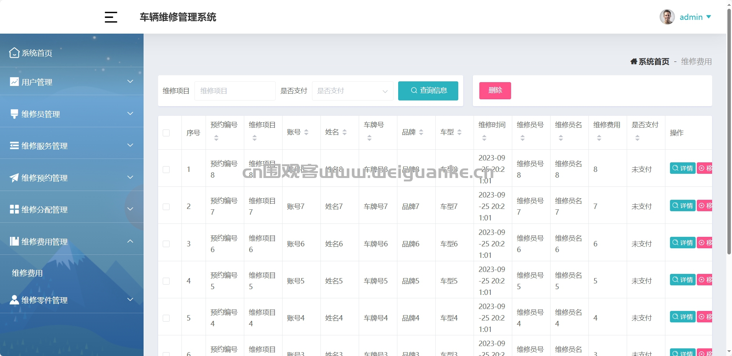Sort by 品牌 column arrows
The width and height of the screenshot is (732, 356).
(x=421, y=132)
